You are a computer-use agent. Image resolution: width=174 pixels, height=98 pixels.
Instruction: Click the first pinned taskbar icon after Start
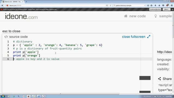coord(9,96)
